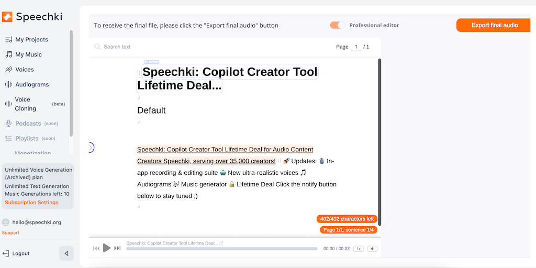Select Podcasts (soon) item

pos(36,124)
